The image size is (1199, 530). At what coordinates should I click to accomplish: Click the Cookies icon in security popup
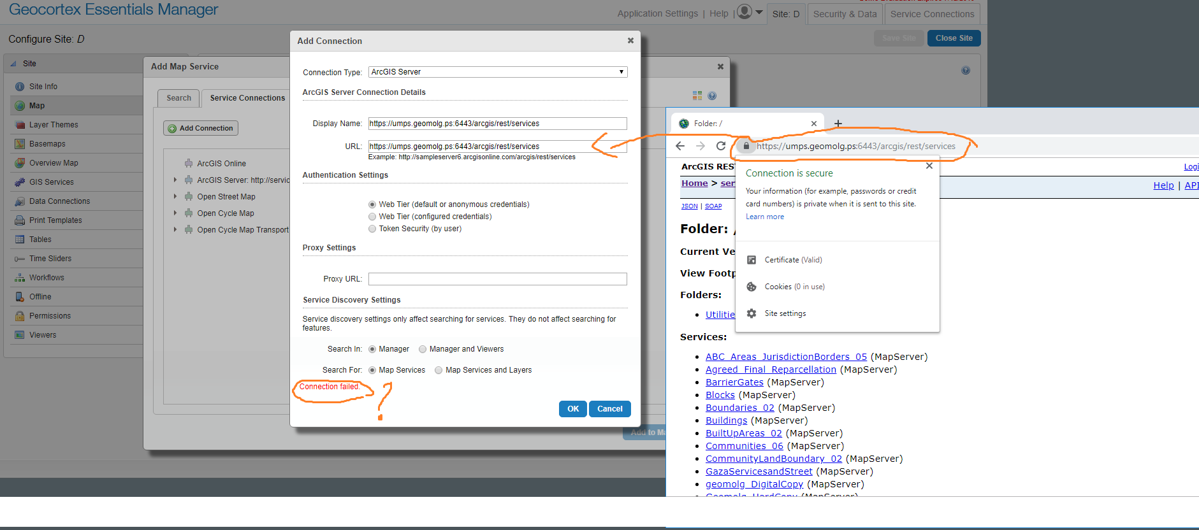point(752,287)
